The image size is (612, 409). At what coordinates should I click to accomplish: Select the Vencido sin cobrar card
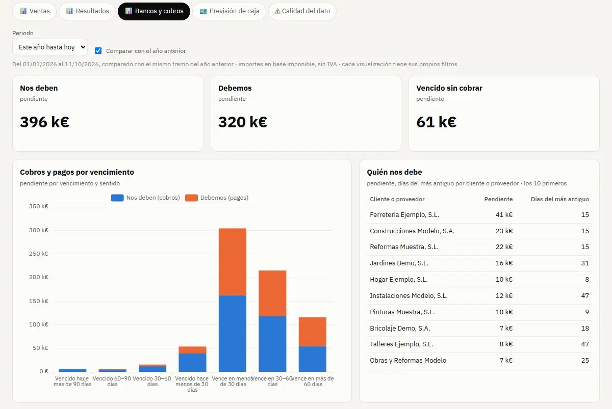coord(504,114)
